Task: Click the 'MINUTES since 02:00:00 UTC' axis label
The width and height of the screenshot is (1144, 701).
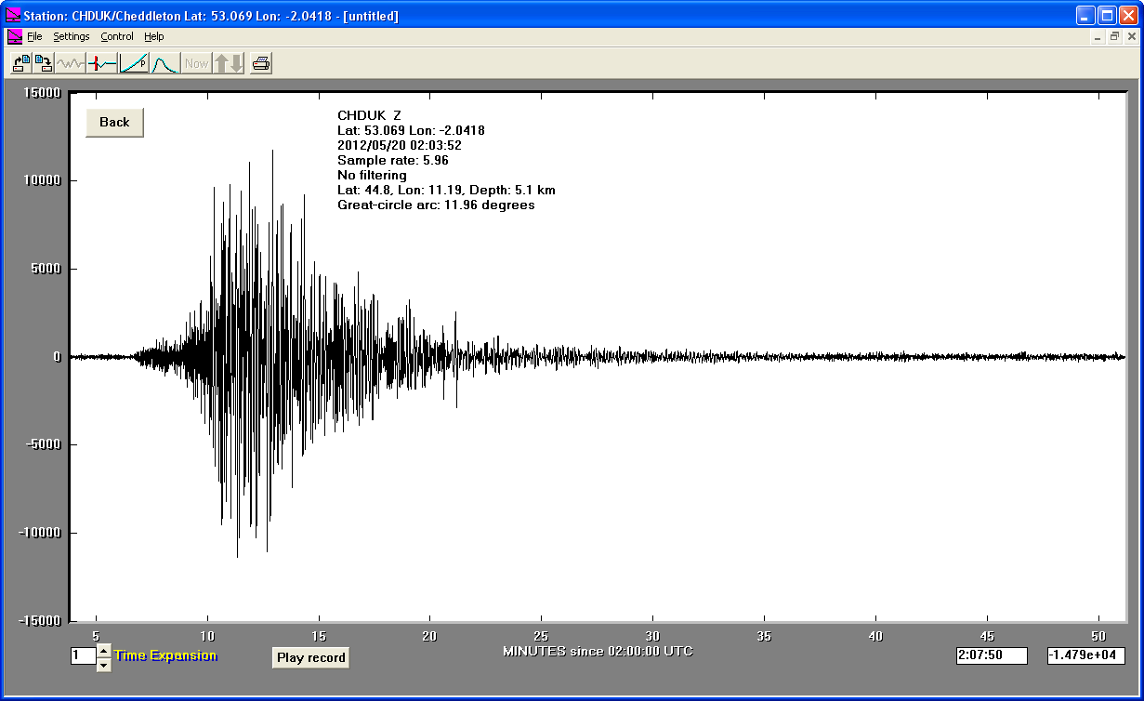Action: click(x=598, y=651)
